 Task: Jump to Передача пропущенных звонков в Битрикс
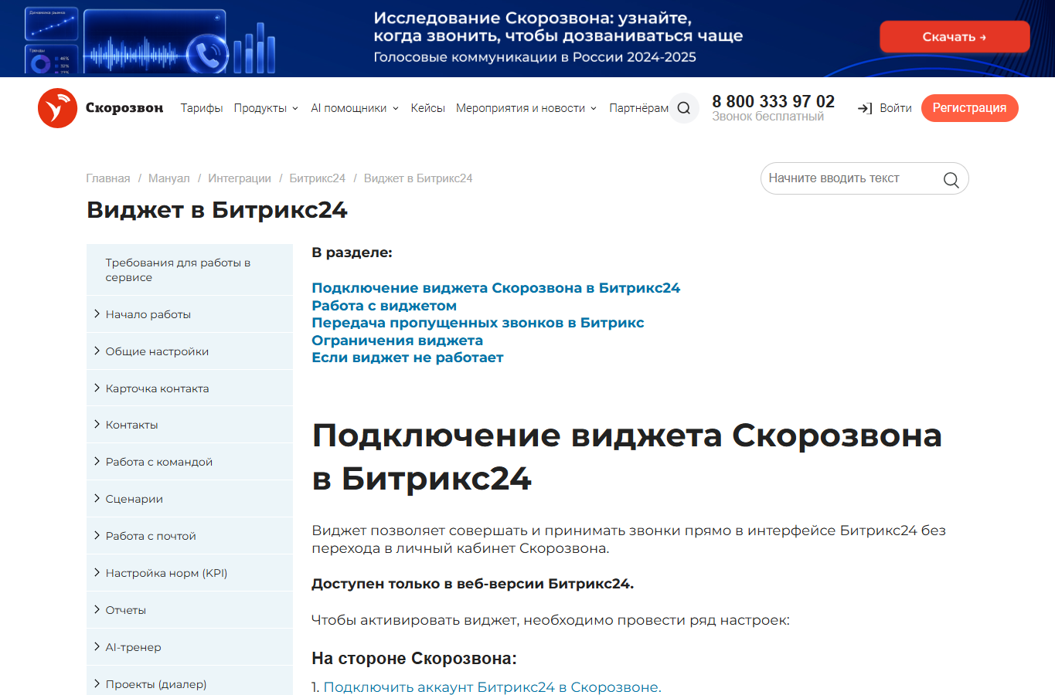click(478, 323)
